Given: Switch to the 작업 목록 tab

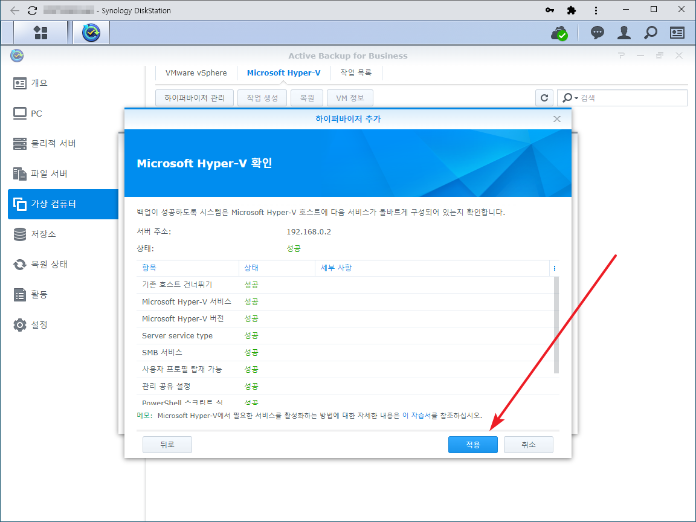Looking at the screenshot, I should 356,72.
